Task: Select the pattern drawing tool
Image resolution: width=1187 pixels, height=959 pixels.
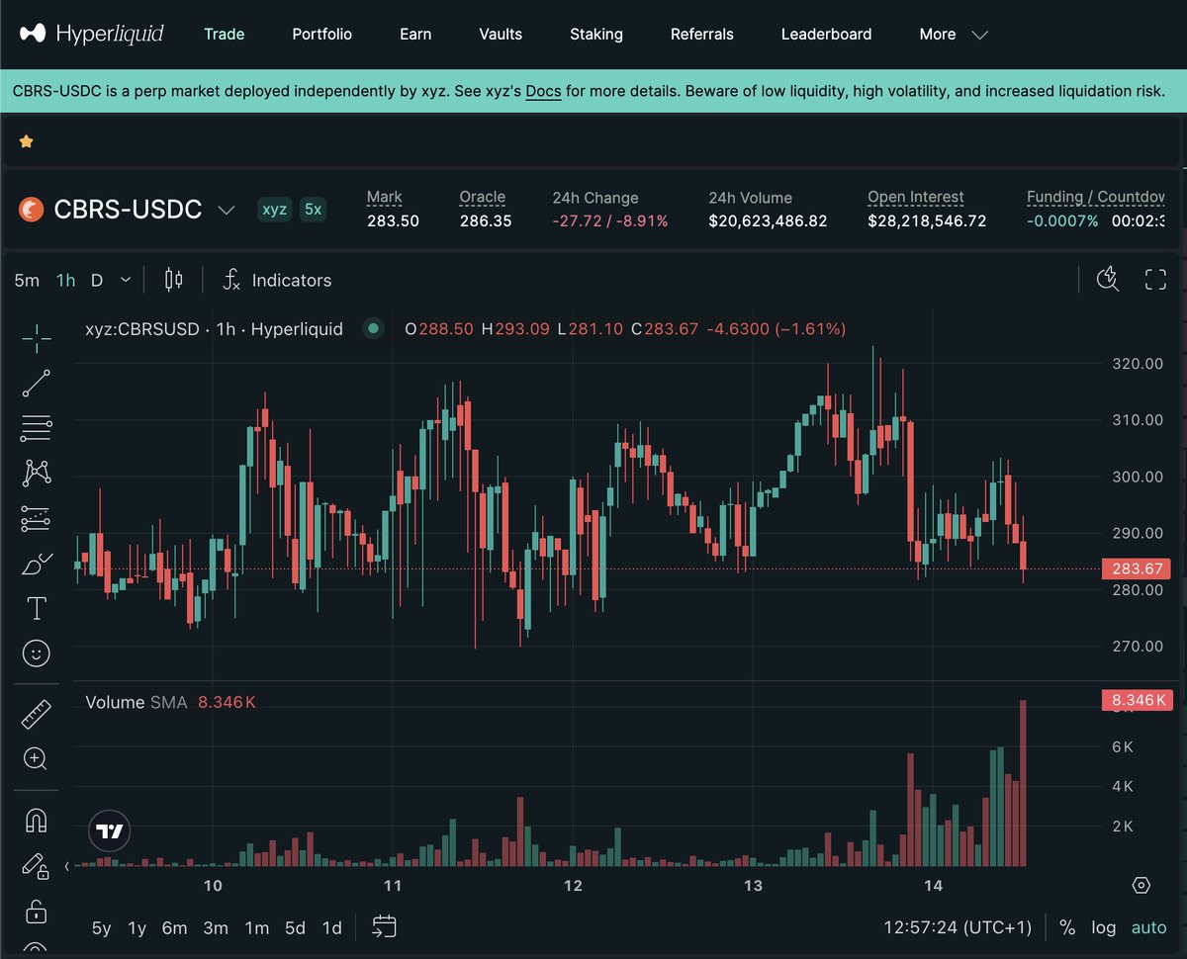Action: 37,473
